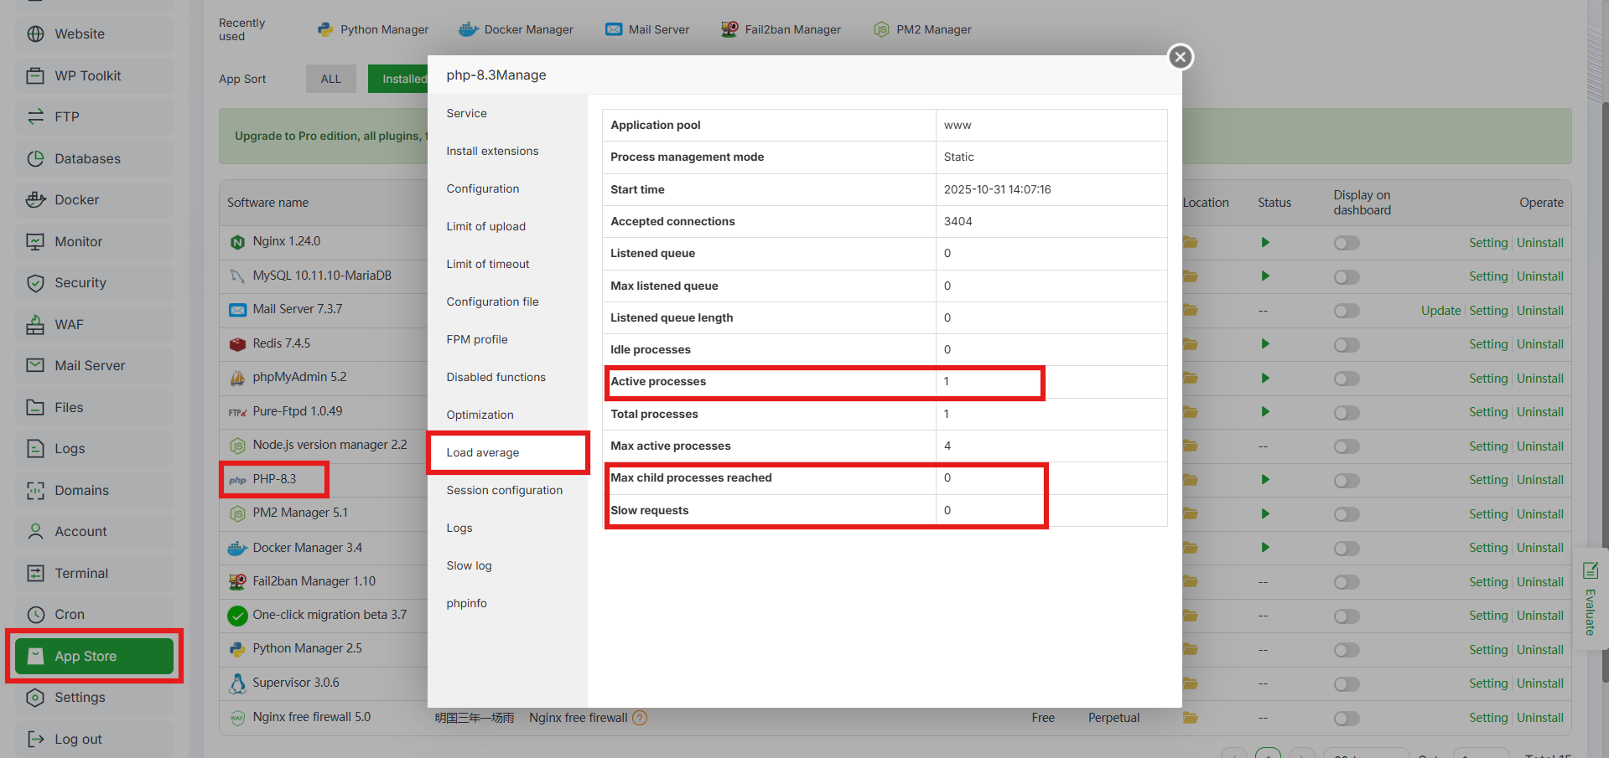Click the Terminal sidebar icon
This screenshot has height=758, width=1609.
point(35,573)
